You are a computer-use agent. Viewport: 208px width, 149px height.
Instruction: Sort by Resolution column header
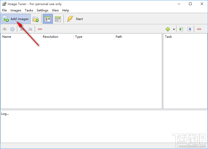pyautogui.click(x=57, y=37)
